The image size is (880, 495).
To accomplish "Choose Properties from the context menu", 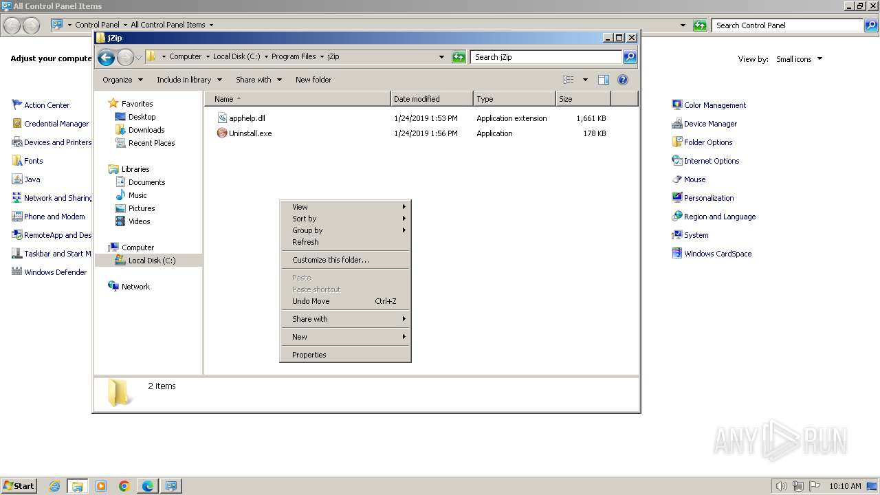I will point(345,355).
